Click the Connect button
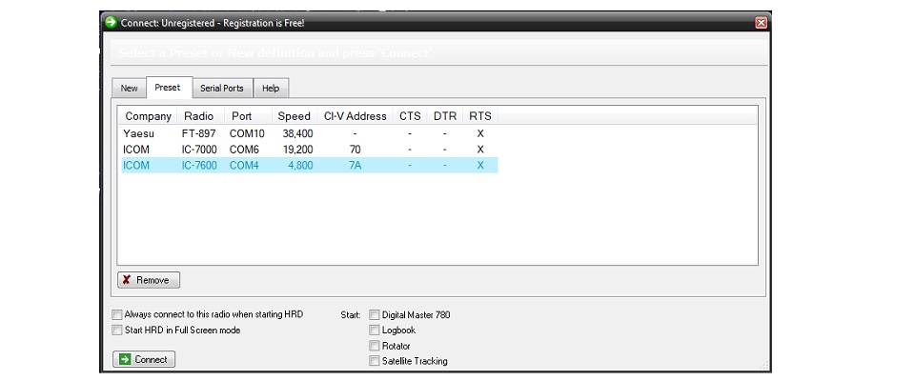This screenshot has width=915, height=381. click(144, 359)
